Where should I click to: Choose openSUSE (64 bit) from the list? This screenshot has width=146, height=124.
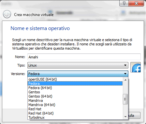(75, 79)
